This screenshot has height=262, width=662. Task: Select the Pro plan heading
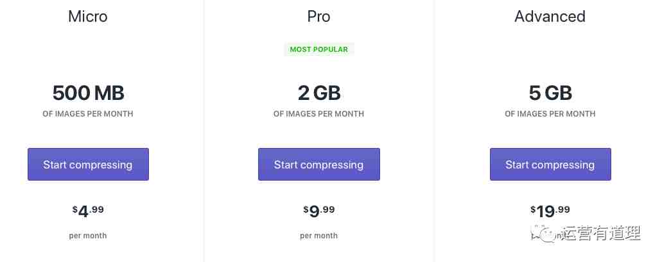coord(318,17)
